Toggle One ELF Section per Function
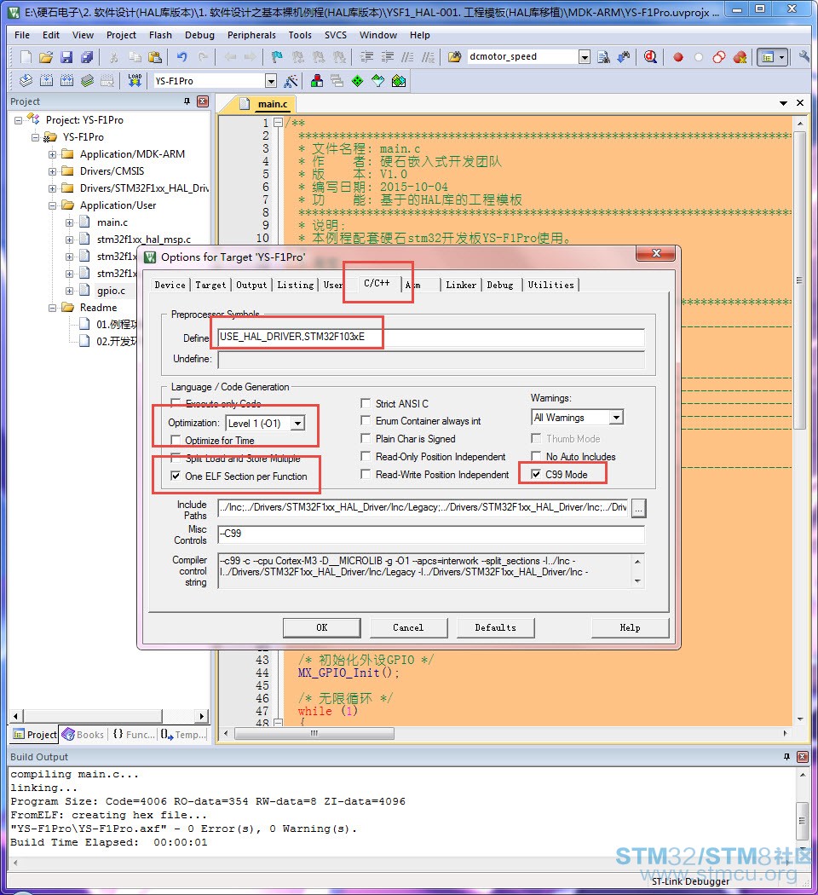 point(176,476)
